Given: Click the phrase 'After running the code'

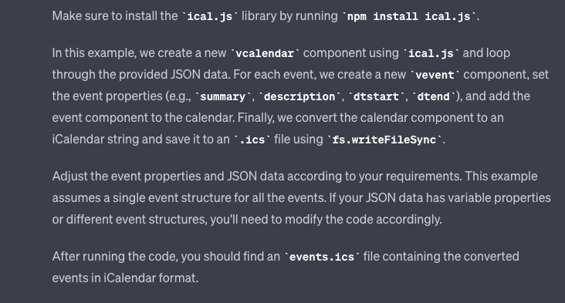Looking at the screenshot, I should click(115, 257).
